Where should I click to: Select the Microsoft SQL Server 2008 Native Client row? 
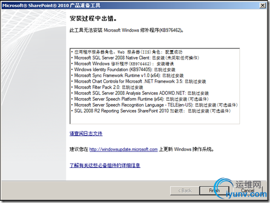pos(136,58)
